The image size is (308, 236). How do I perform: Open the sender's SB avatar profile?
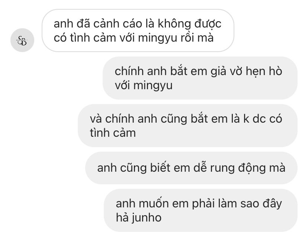click(22, 40)
